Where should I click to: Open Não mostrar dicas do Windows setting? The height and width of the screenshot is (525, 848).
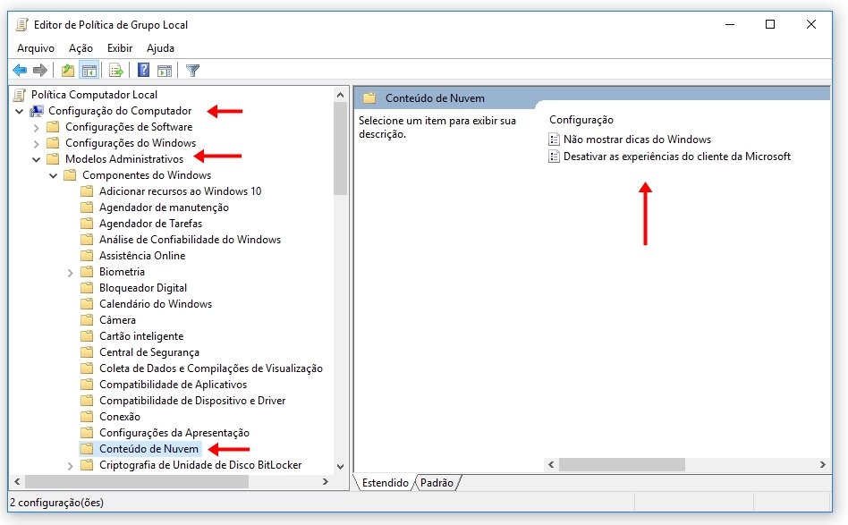637,140
